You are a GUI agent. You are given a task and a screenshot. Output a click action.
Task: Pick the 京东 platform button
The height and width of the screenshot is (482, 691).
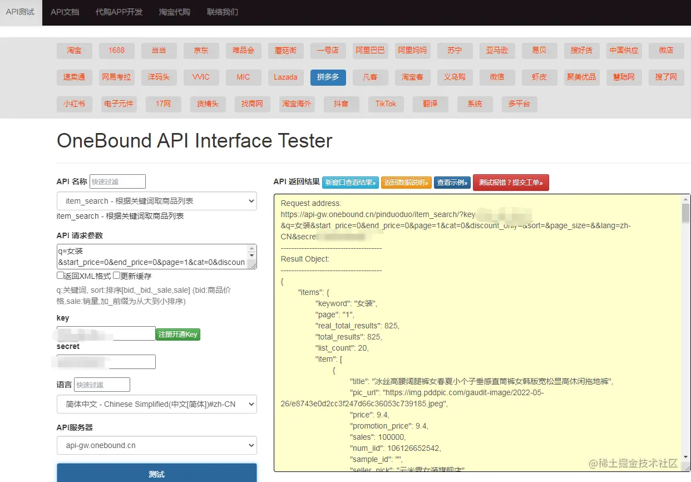pos(201,51)
